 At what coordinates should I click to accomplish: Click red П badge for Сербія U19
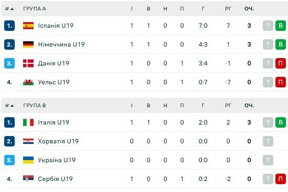pyautogui.click(x=281, y=179)
